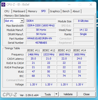
Task: Select the SPD tab
Action: pos(43,11)
